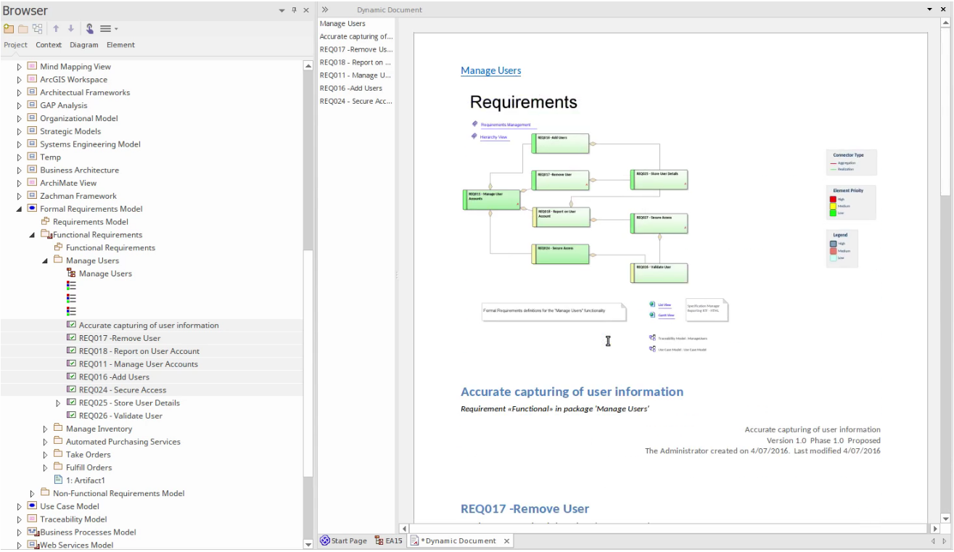The width and height of the screenshot is (954, 552).
Task: Move selected item down with arrow icon
Action: (x=70, y=29)
